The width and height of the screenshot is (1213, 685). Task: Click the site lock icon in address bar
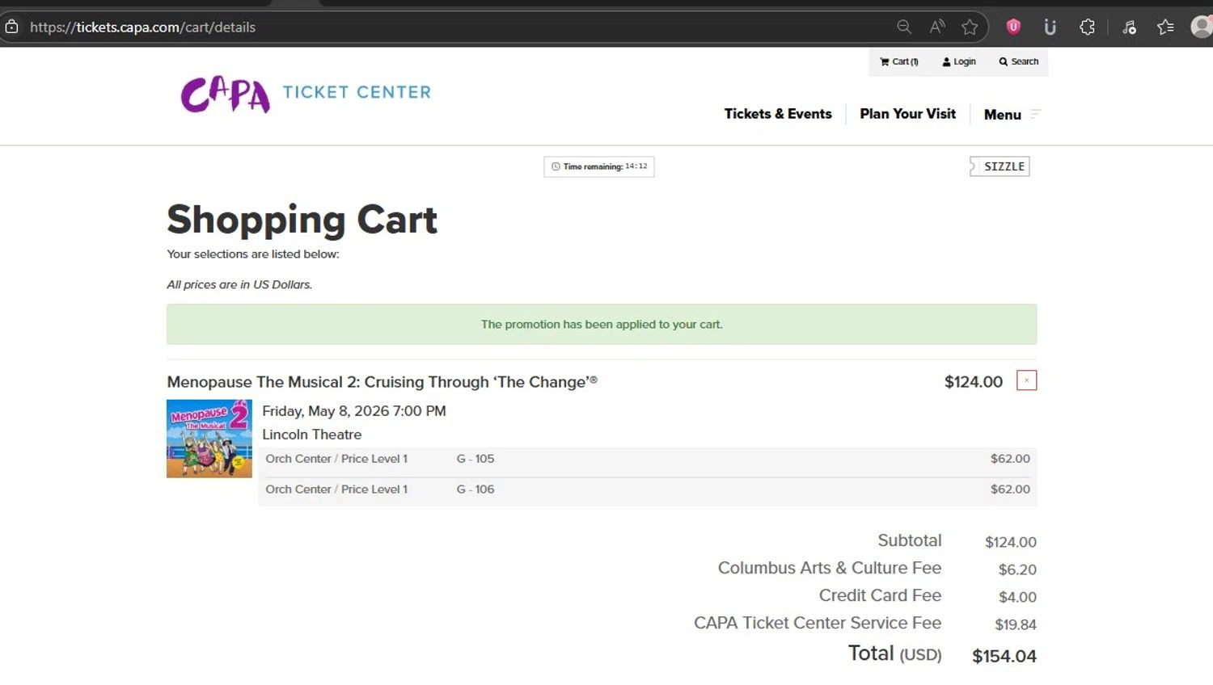(11, 27)
